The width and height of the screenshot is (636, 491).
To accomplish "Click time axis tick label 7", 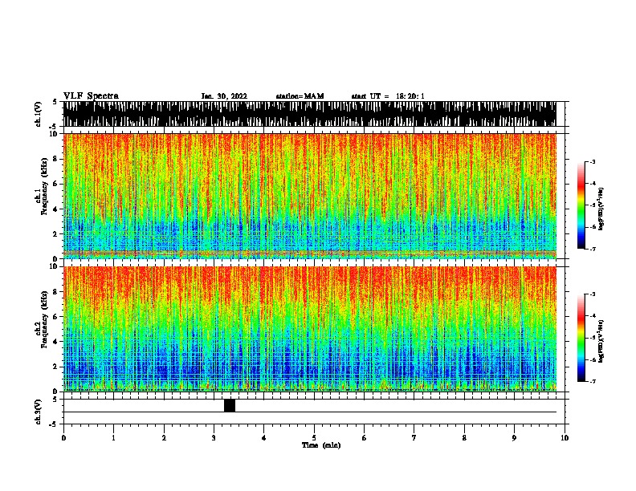I will [414, 438].
